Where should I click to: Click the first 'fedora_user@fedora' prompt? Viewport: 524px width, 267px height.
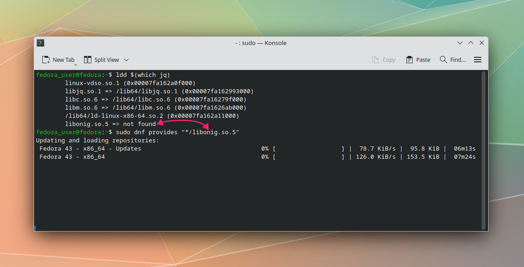(x=69, y=75)
